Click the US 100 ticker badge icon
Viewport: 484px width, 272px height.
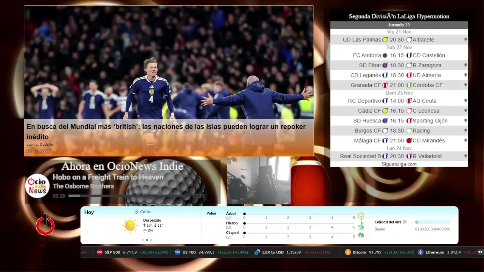[178, 252]
